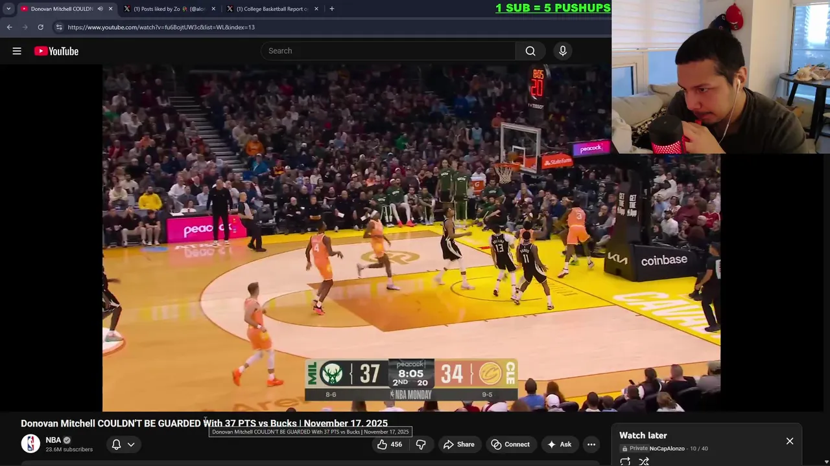Viewport: 830px width, 466px height.
Task: Close the Watch later playlist panel
Action: pos(790,441)
